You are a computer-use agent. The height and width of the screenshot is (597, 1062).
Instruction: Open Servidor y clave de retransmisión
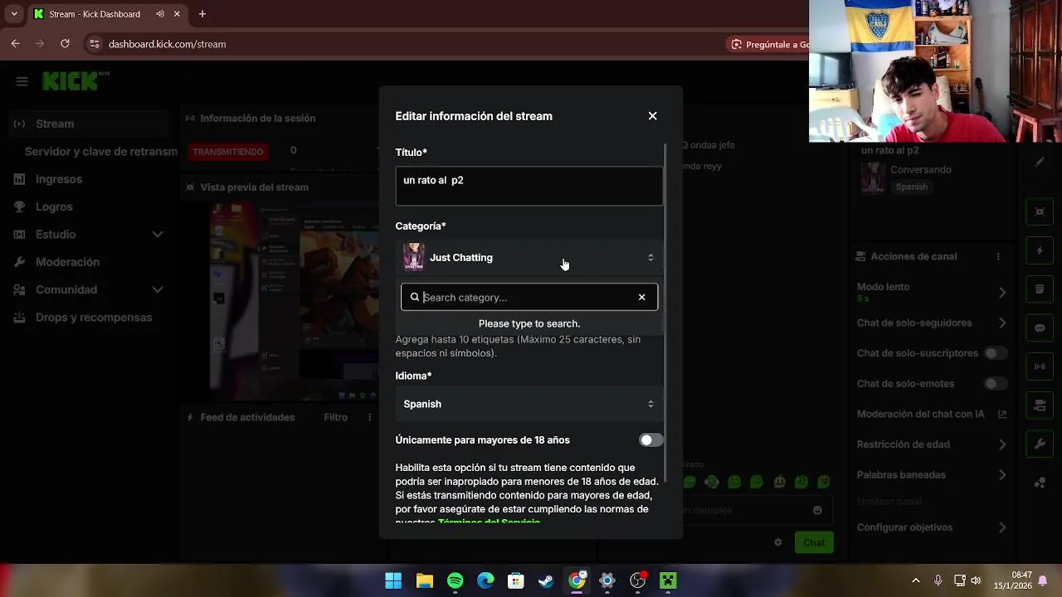(100, 152)
